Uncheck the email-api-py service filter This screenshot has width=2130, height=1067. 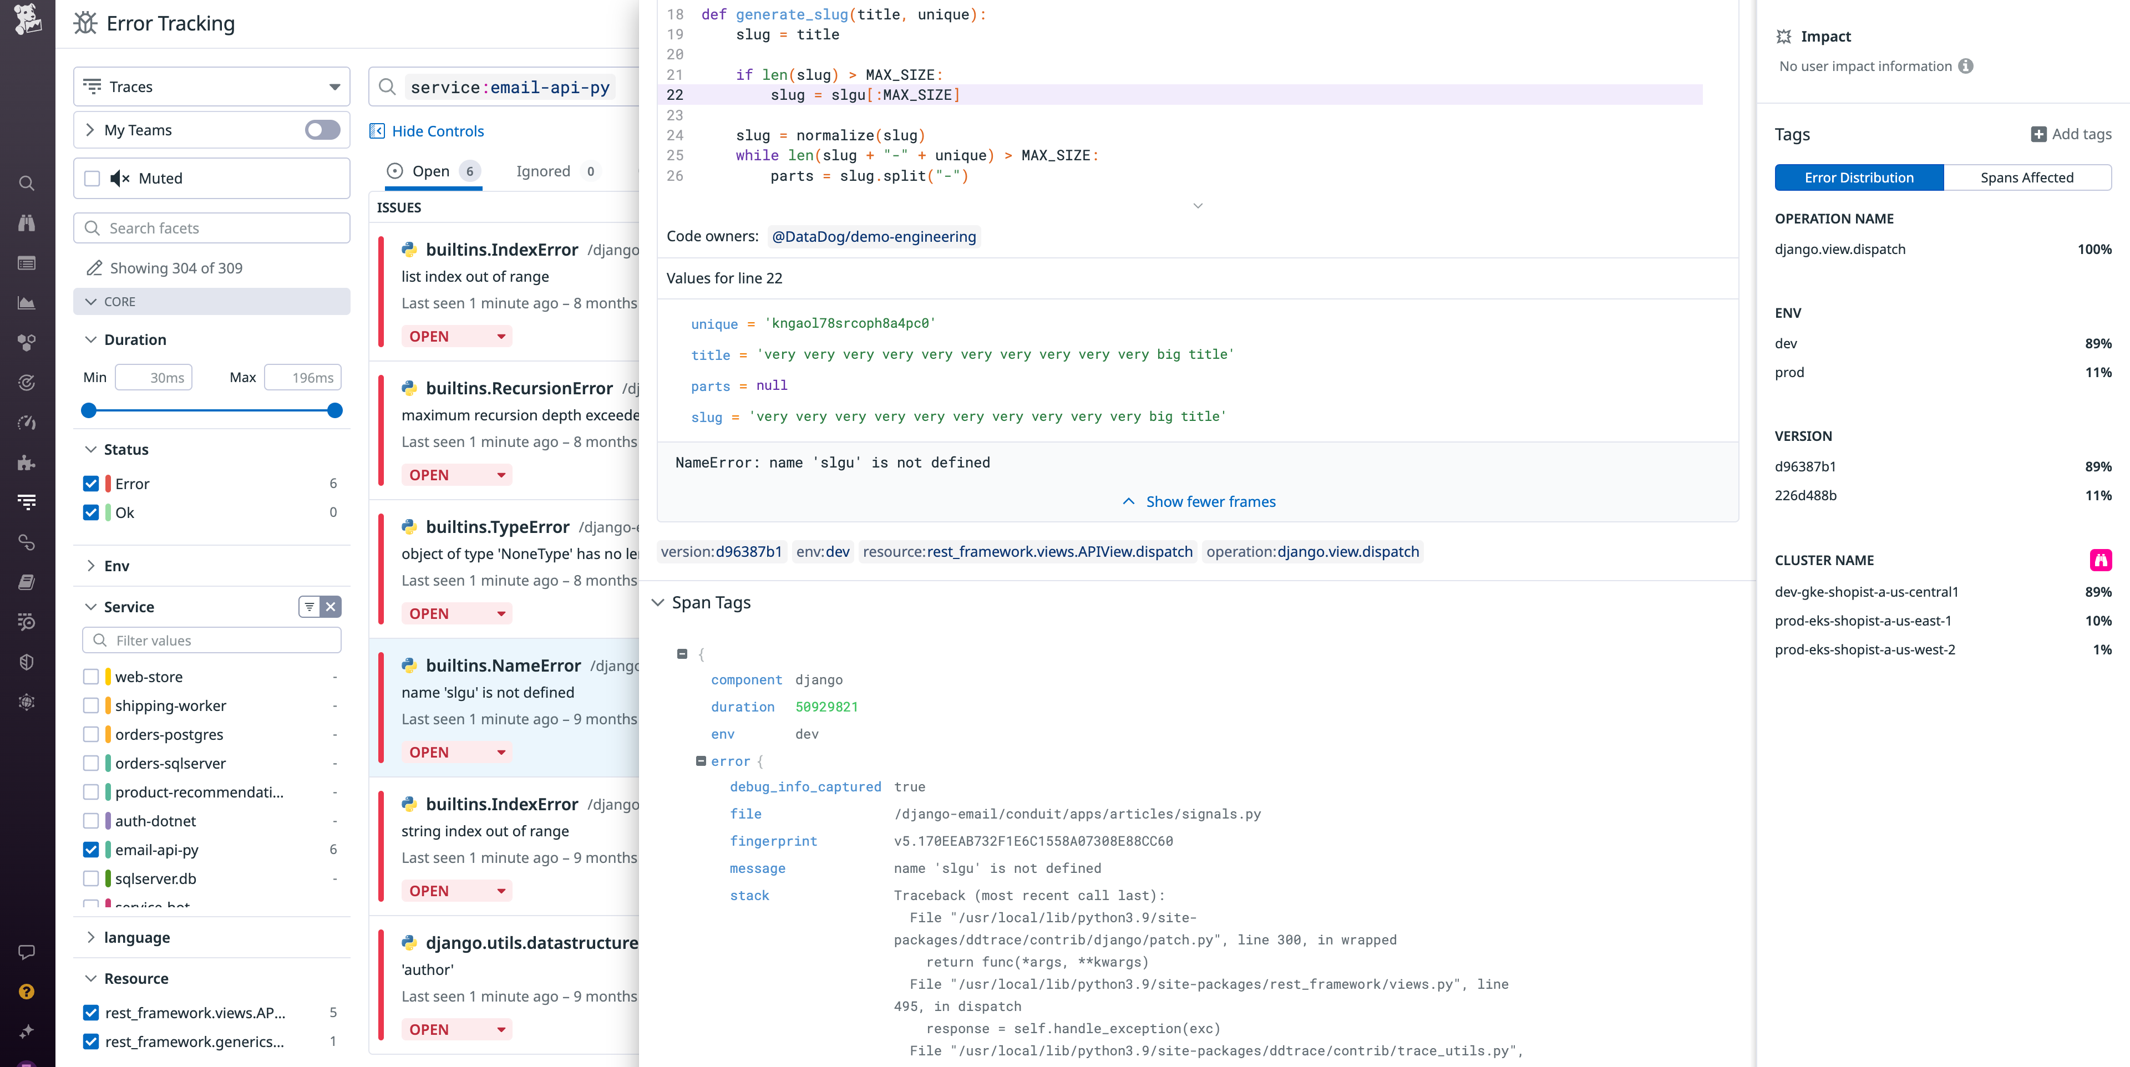[91, 849]
